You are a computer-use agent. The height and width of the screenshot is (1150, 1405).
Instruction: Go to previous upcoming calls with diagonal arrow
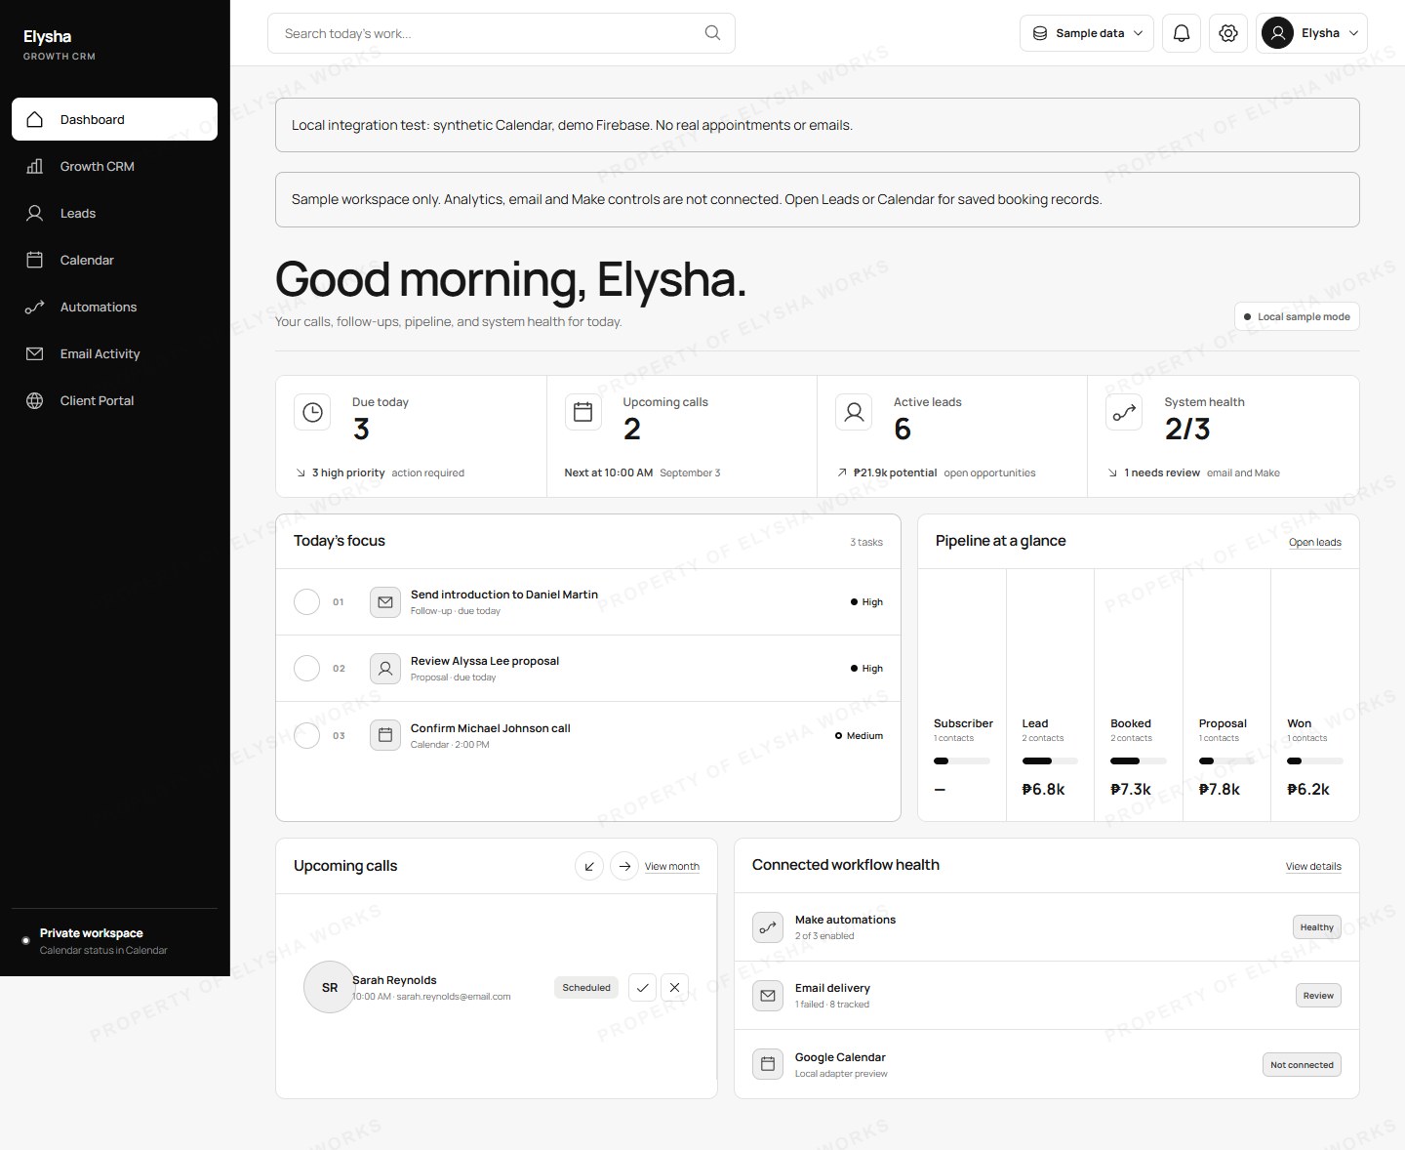589,866
